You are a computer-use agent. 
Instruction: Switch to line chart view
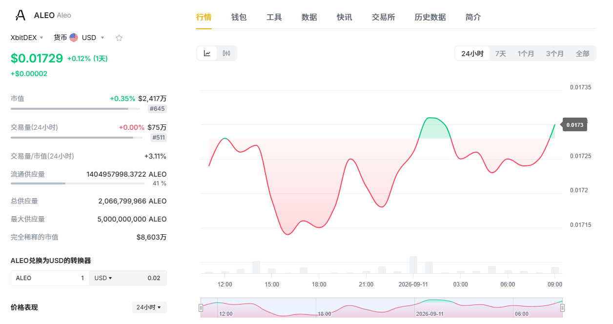coord(207,53)
